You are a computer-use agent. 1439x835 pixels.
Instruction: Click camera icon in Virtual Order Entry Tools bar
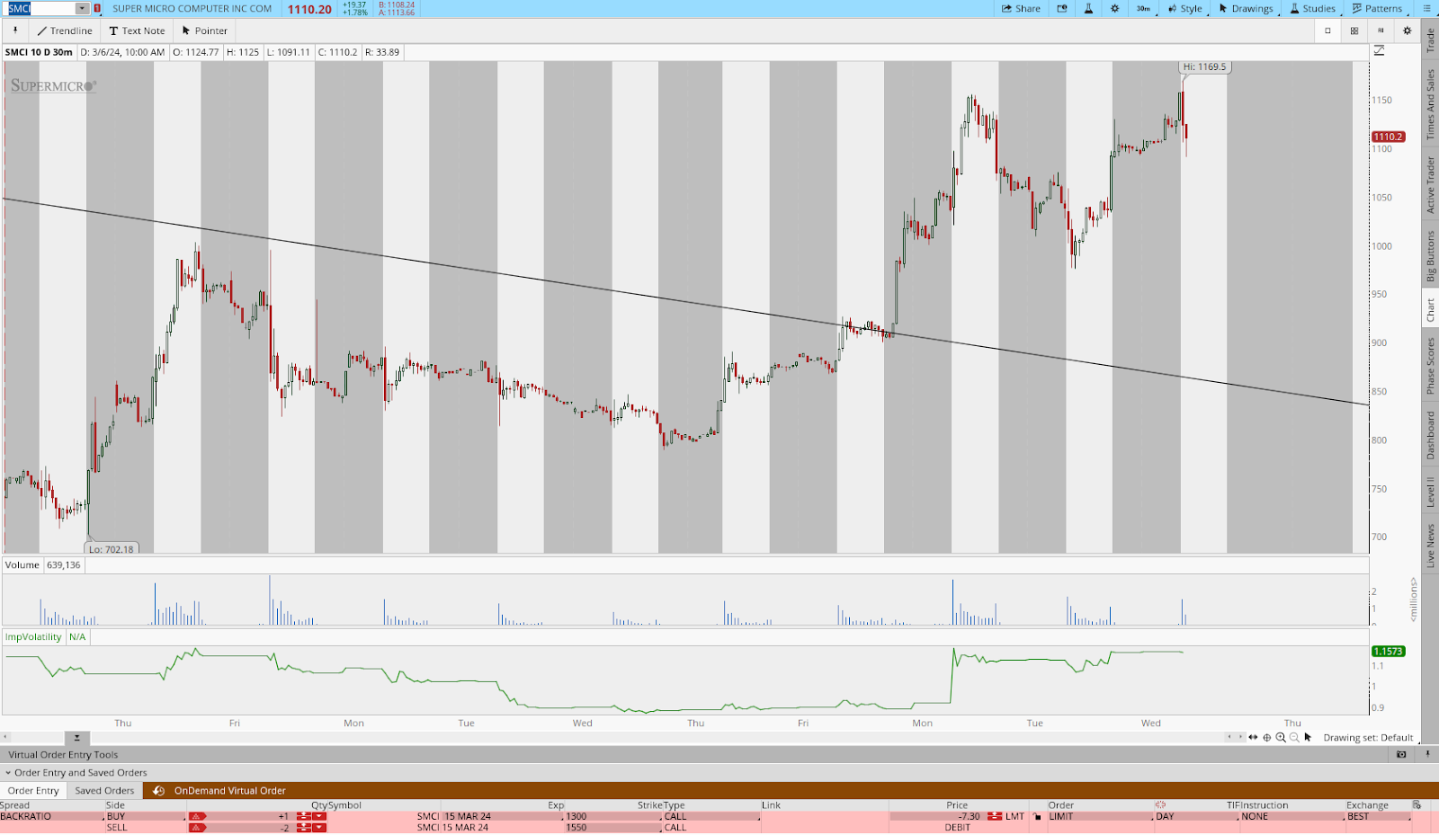coord(1401,755)
